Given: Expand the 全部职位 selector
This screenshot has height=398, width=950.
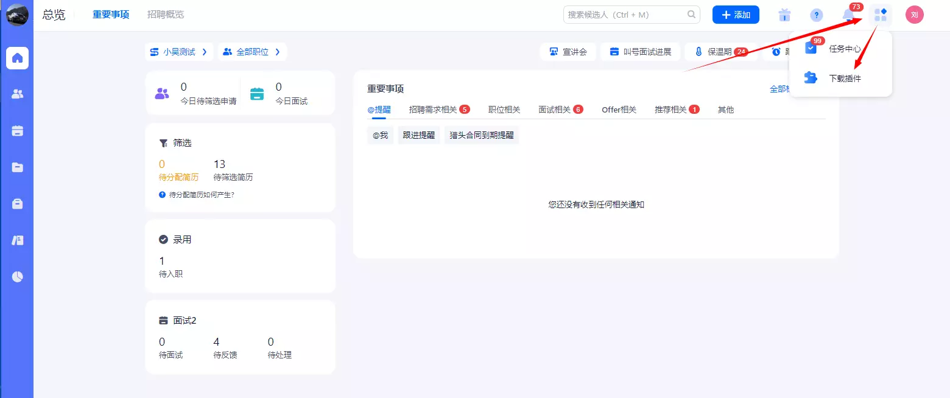Looking at the screenshot, I should (252, 52).
